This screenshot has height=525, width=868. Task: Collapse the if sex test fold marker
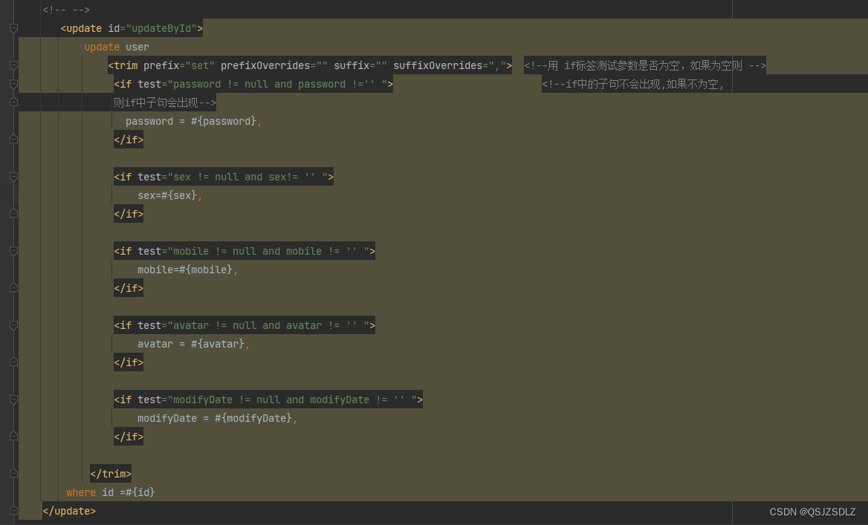click(x=14, y=177)
